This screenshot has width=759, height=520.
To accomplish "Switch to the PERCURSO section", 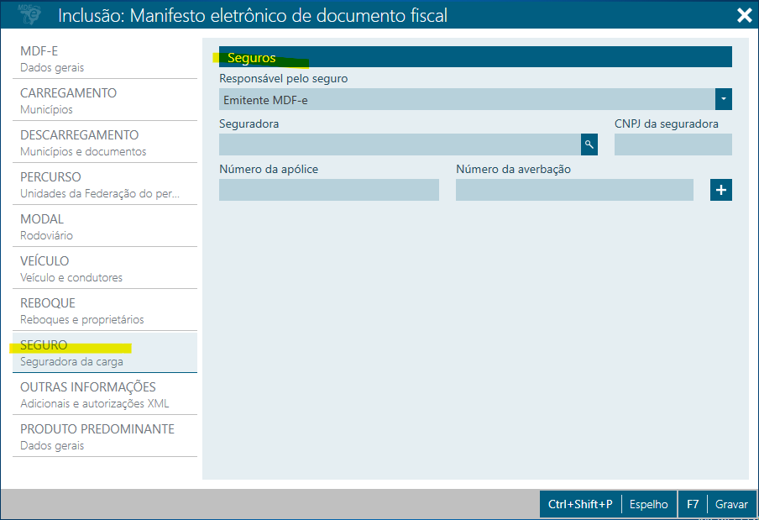I will click(105, 185).
